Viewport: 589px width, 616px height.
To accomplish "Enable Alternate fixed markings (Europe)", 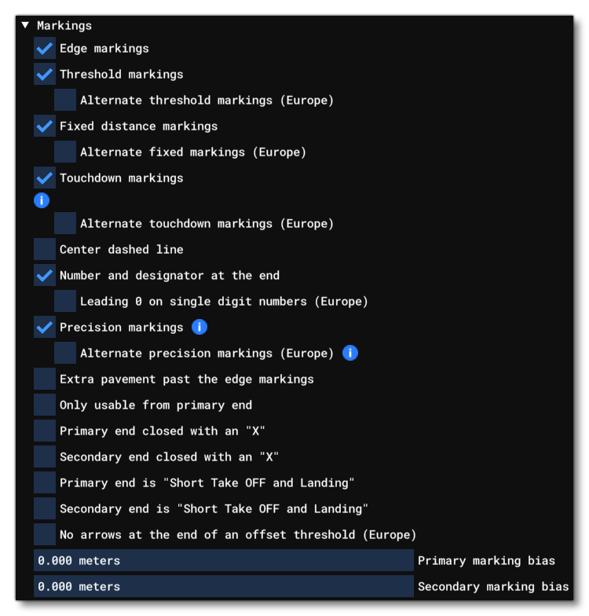I will point(65,152).
